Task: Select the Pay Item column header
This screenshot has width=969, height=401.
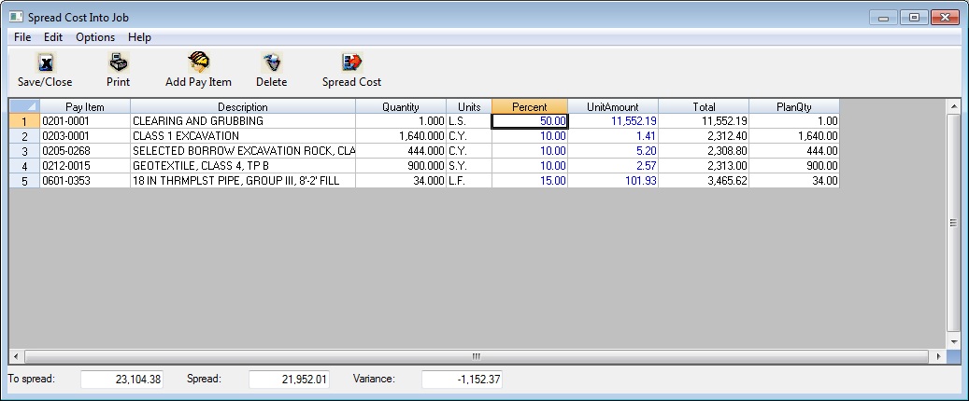Action: [85, 106]
